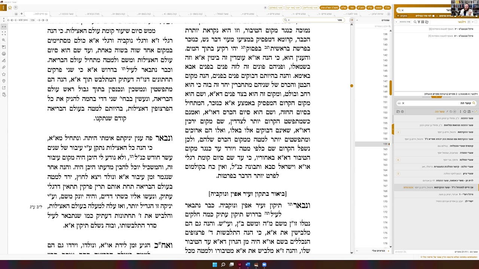Add a new tab with plus button
The height and width of the screenshot is (269, 479).
22,14
